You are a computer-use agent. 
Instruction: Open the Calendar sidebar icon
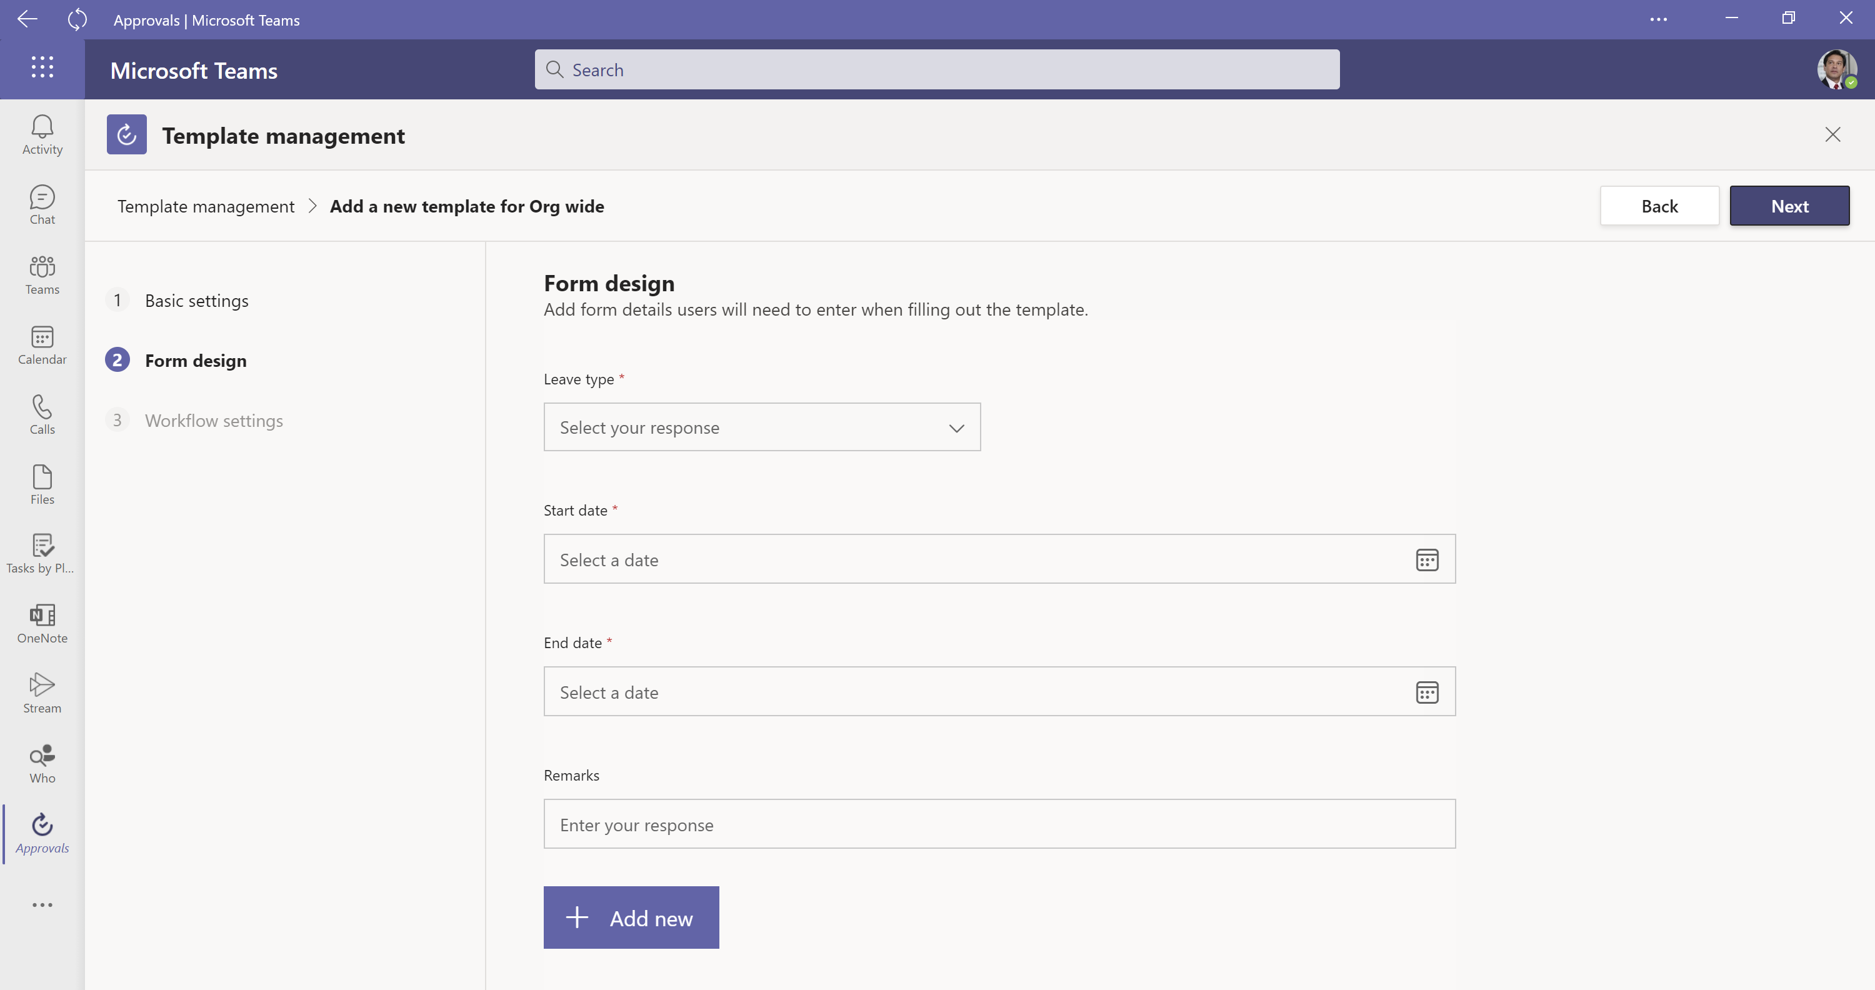[42, 345]
